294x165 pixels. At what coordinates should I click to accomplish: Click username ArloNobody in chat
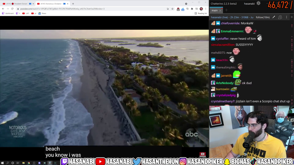point(225,83)
